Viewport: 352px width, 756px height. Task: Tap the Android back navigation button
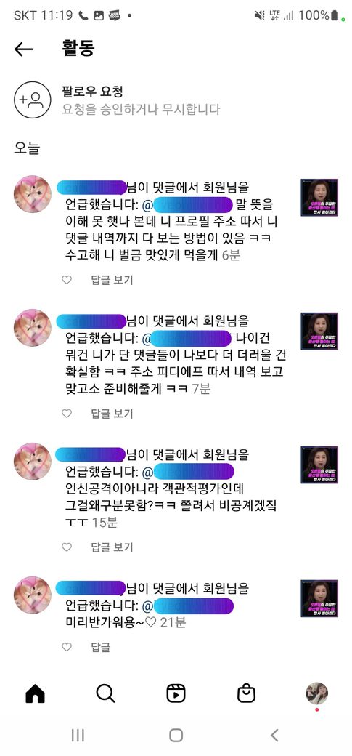(274, 735)
